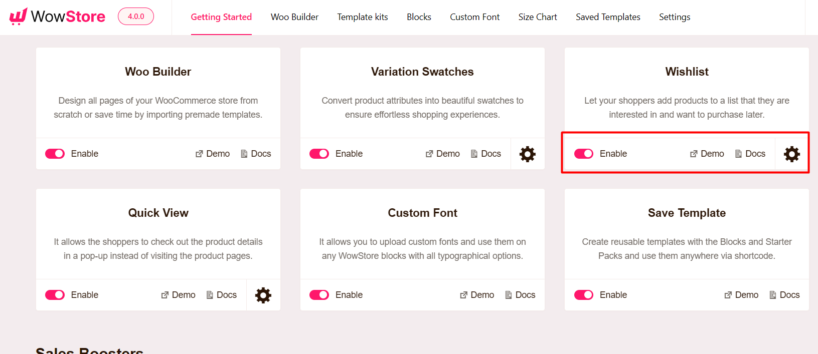Click the Docs icon on Save Template card

772,295
